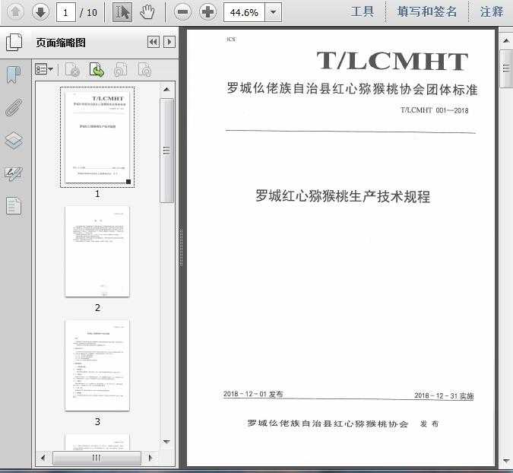
Task: Click the rotate pages icon
Action: pos(121,69)
